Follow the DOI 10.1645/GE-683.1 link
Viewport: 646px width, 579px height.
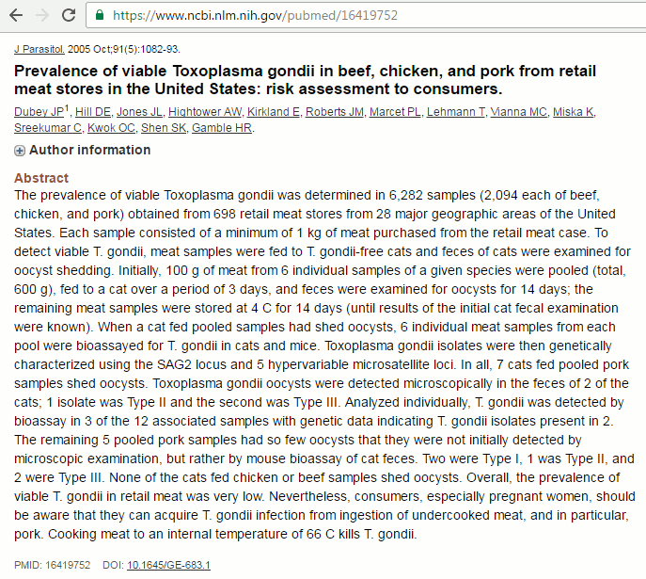point(168,565)
